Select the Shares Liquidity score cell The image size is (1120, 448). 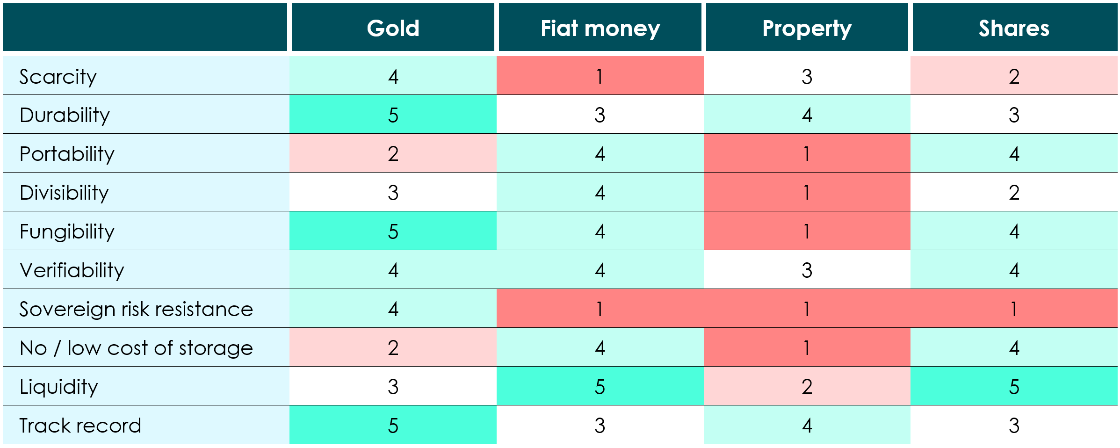coord(1014,387)
